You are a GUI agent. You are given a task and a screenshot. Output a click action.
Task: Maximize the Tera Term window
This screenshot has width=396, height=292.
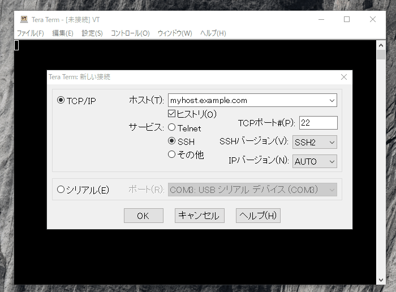click(x=347, y=19)
